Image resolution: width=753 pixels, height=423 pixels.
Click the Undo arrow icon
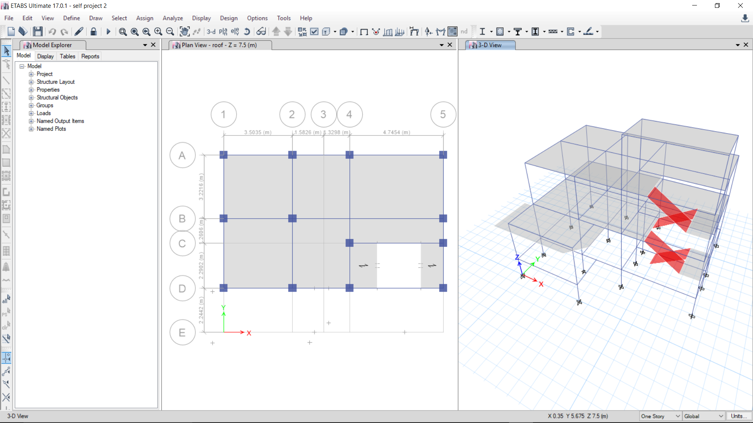coord(52,32)
